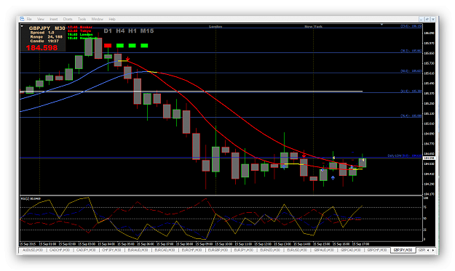Click the green M15 trend indicator box
The height and width of the screenshot is (271, 455).
(x=144, y=46)
